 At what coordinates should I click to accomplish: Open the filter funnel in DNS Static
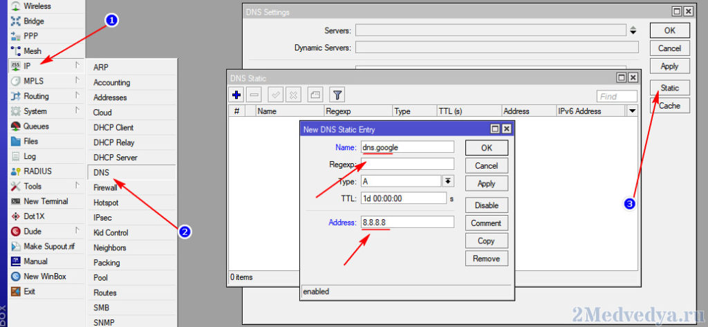337,95
